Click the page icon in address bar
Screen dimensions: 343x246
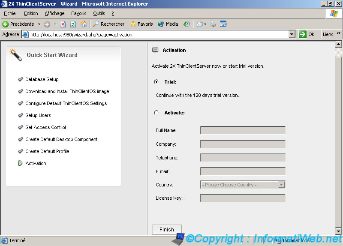(26, 34)
